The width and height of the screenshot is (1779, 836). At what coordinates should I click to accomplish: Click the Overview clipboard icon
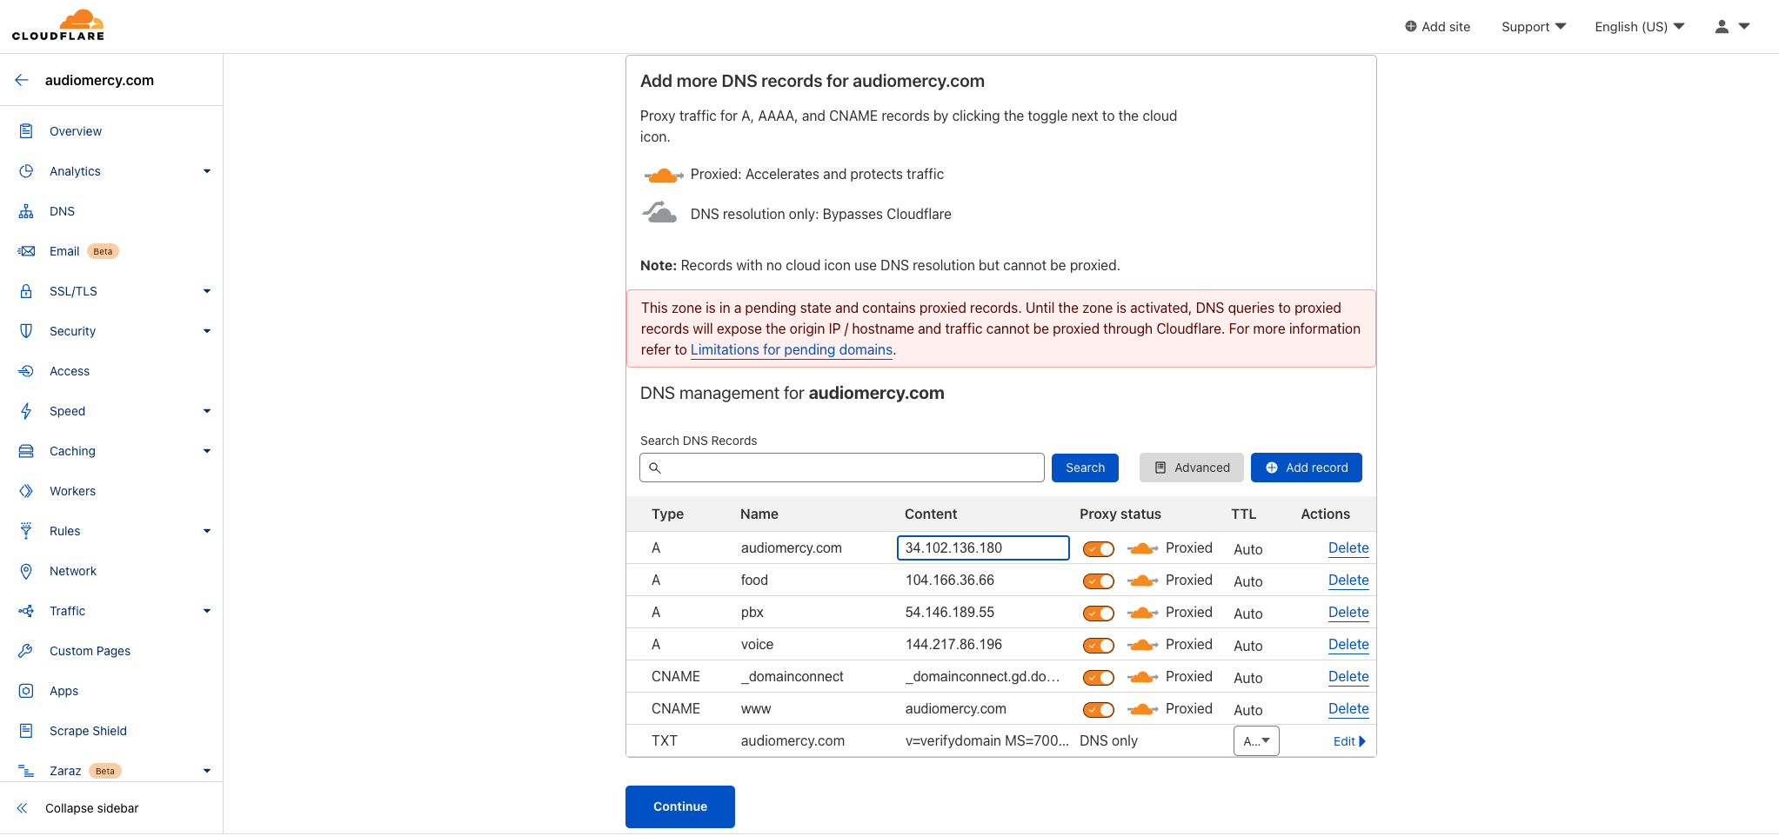point(26,131)
